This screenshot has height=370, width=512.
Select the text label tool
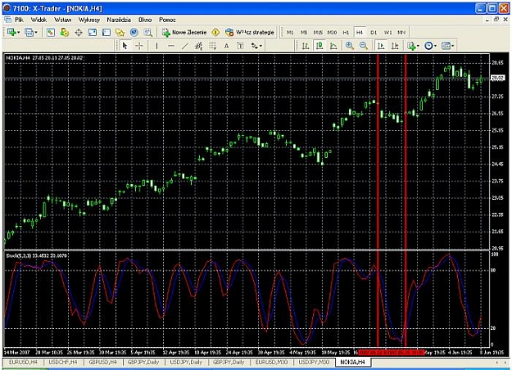240,46
